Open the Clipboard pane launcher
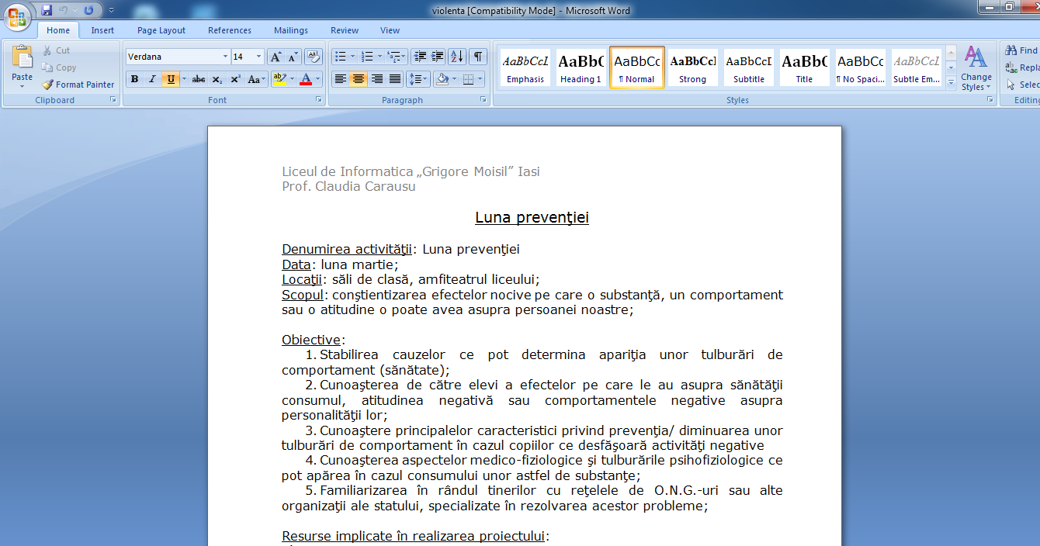The image size is (1040, 546). [x=113, y=100]
